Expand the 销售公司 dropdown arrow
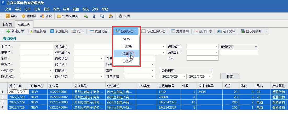Screen dimensions: 288x114 (216, 47)
